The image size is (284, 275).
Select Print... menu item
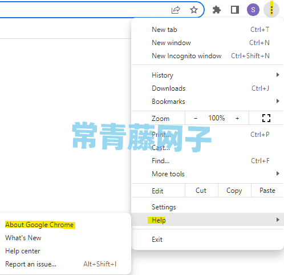click(x=208, y=135)
